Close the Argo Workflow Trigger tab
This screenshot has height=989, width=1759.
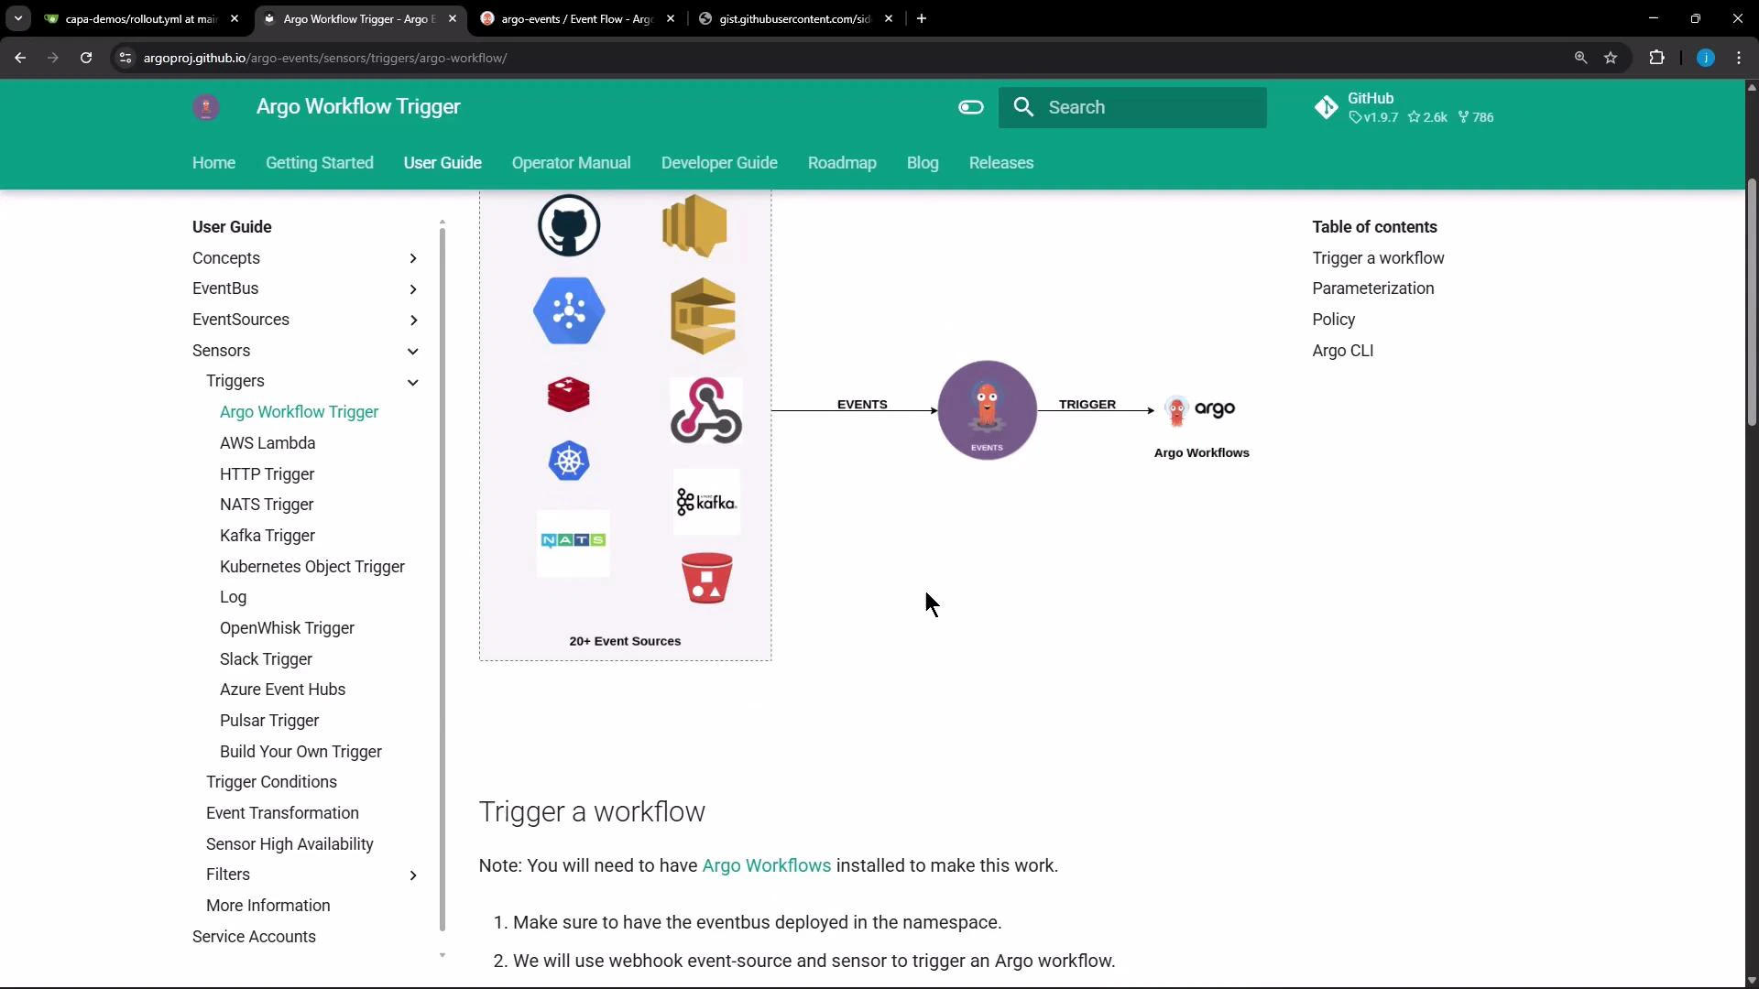pos(453,18)
